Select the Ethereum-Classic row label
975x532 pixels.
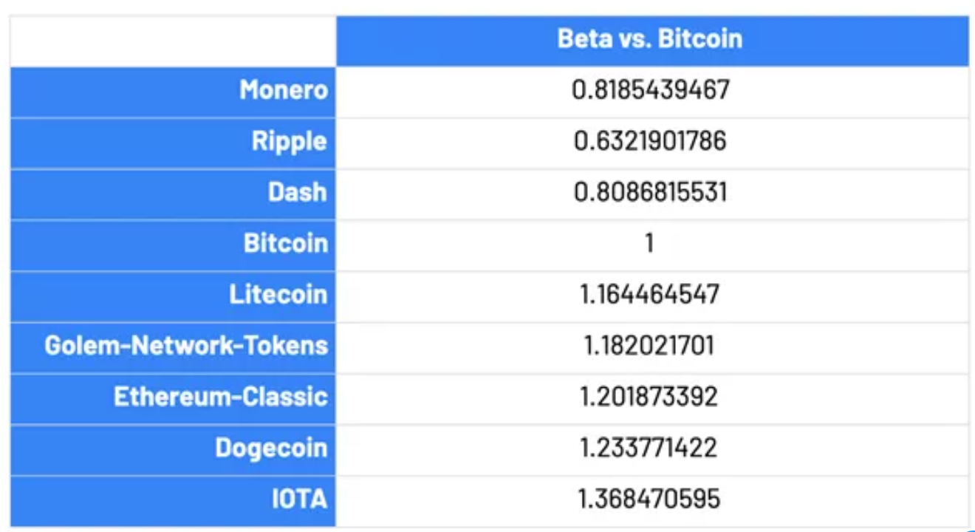(x=221, y=397)
